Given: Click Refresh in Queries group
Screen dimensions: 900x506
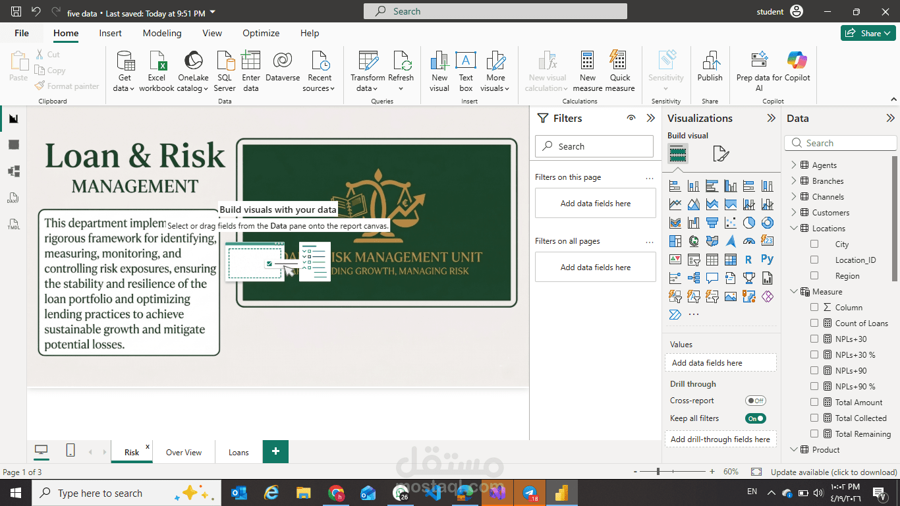Looking at the screenshot, I should 401,71.
